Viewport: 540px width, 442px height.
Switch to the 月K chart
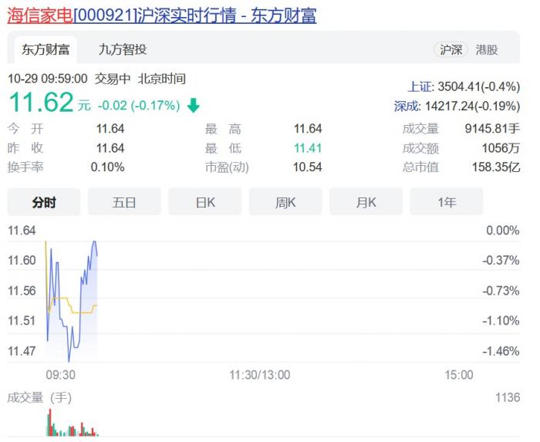tap(366, 202)
